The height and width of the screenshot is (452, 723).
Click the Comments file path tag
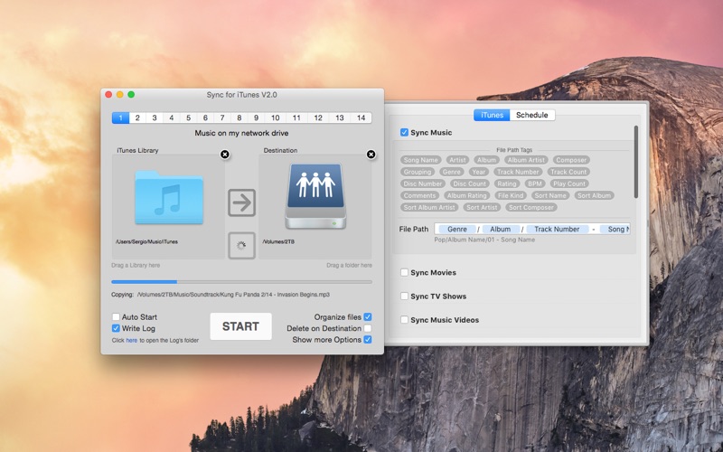click(419, 195)
